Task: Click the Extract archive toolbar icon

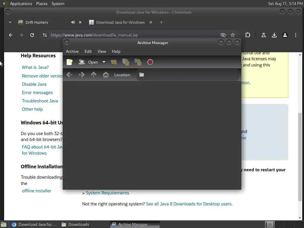Action: (x=114, y=62)
